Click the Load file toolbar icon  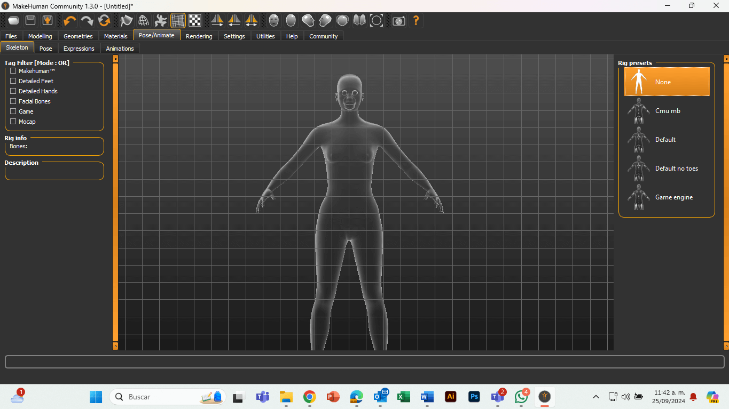click(13, 21)
